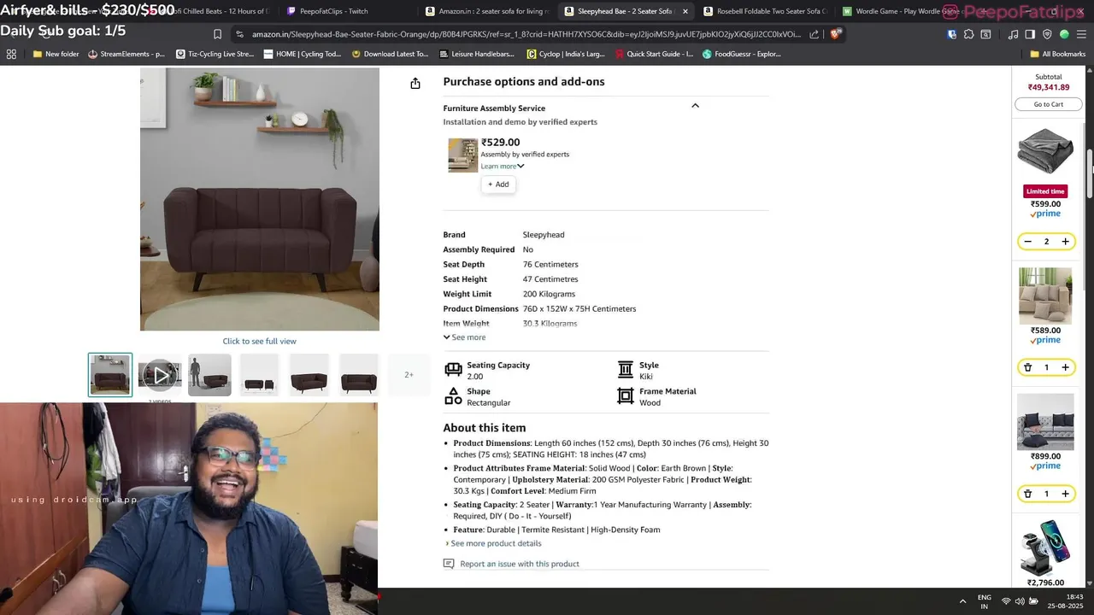This screenshot has height=615, width=1094.
Task: Click the Go to Cart button
Action: coord(1048,104)
